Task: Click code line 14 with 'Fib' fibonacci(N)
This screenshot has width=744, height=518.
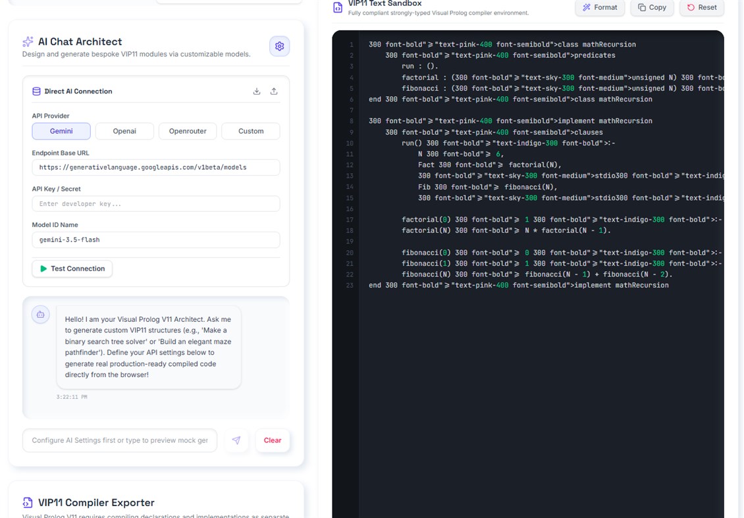Action: 488,187
